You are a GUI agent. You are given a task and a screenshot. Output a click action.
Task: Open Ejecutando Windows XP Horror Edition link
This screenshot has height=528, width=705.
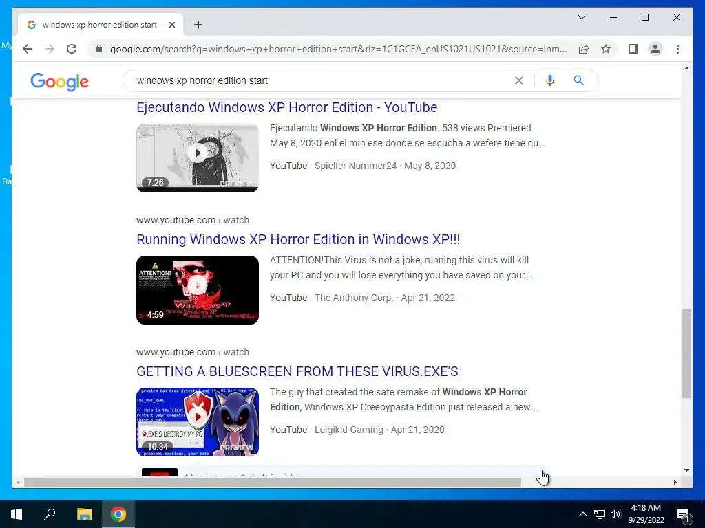(x=287, y=107)
